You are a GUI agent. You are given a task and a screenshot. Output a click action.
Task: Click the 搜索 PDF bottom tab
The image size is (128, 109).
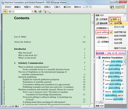click(100, 106)
